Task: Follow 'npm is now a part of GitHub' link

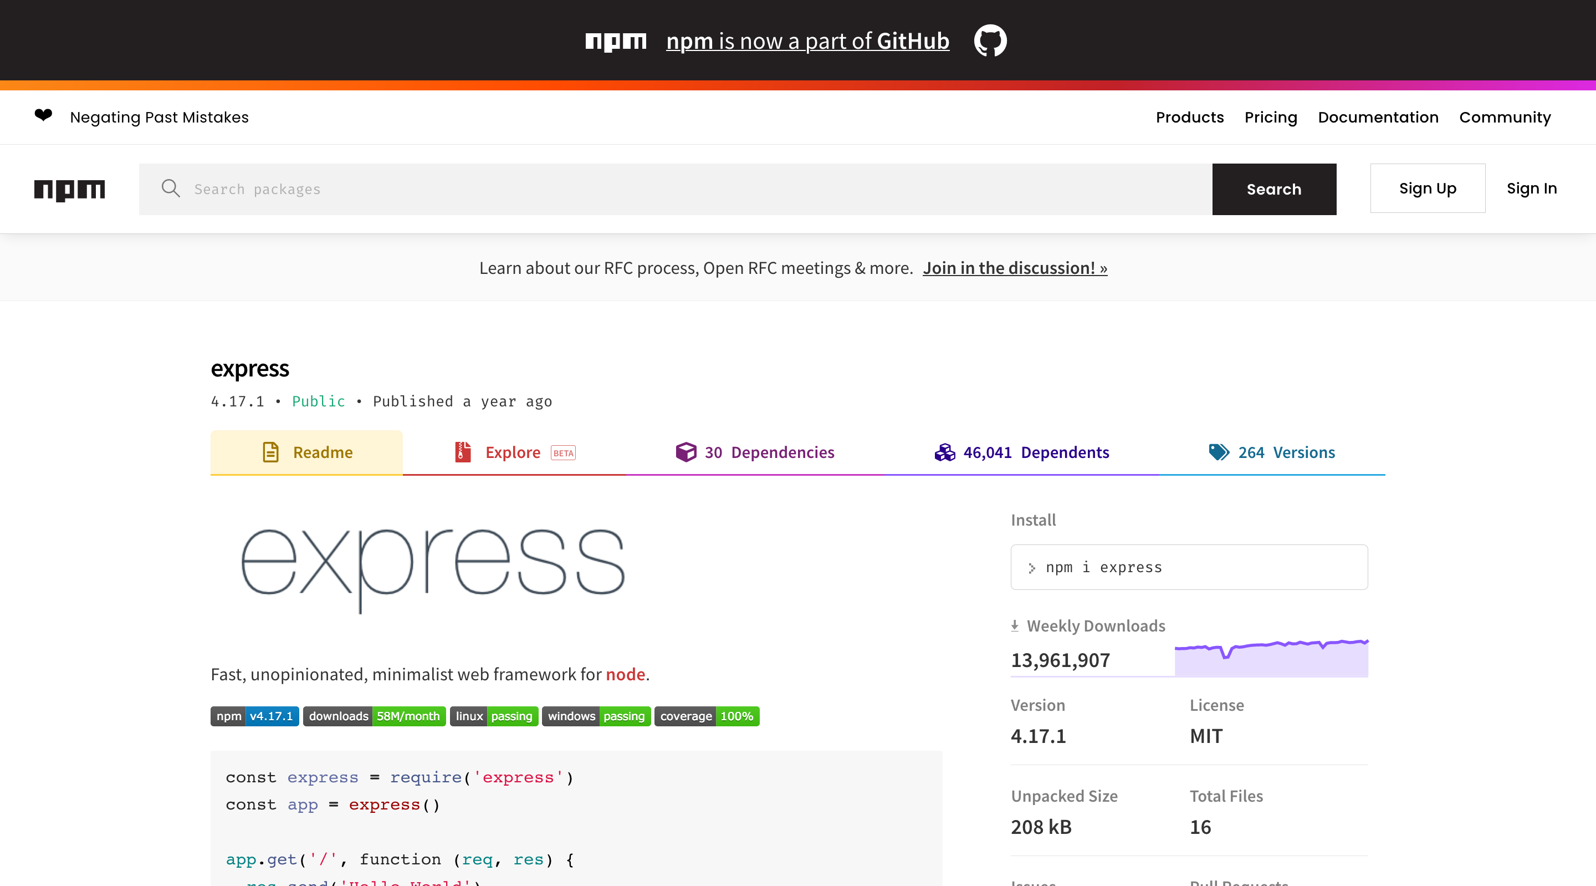Action: tap(807, 41)
